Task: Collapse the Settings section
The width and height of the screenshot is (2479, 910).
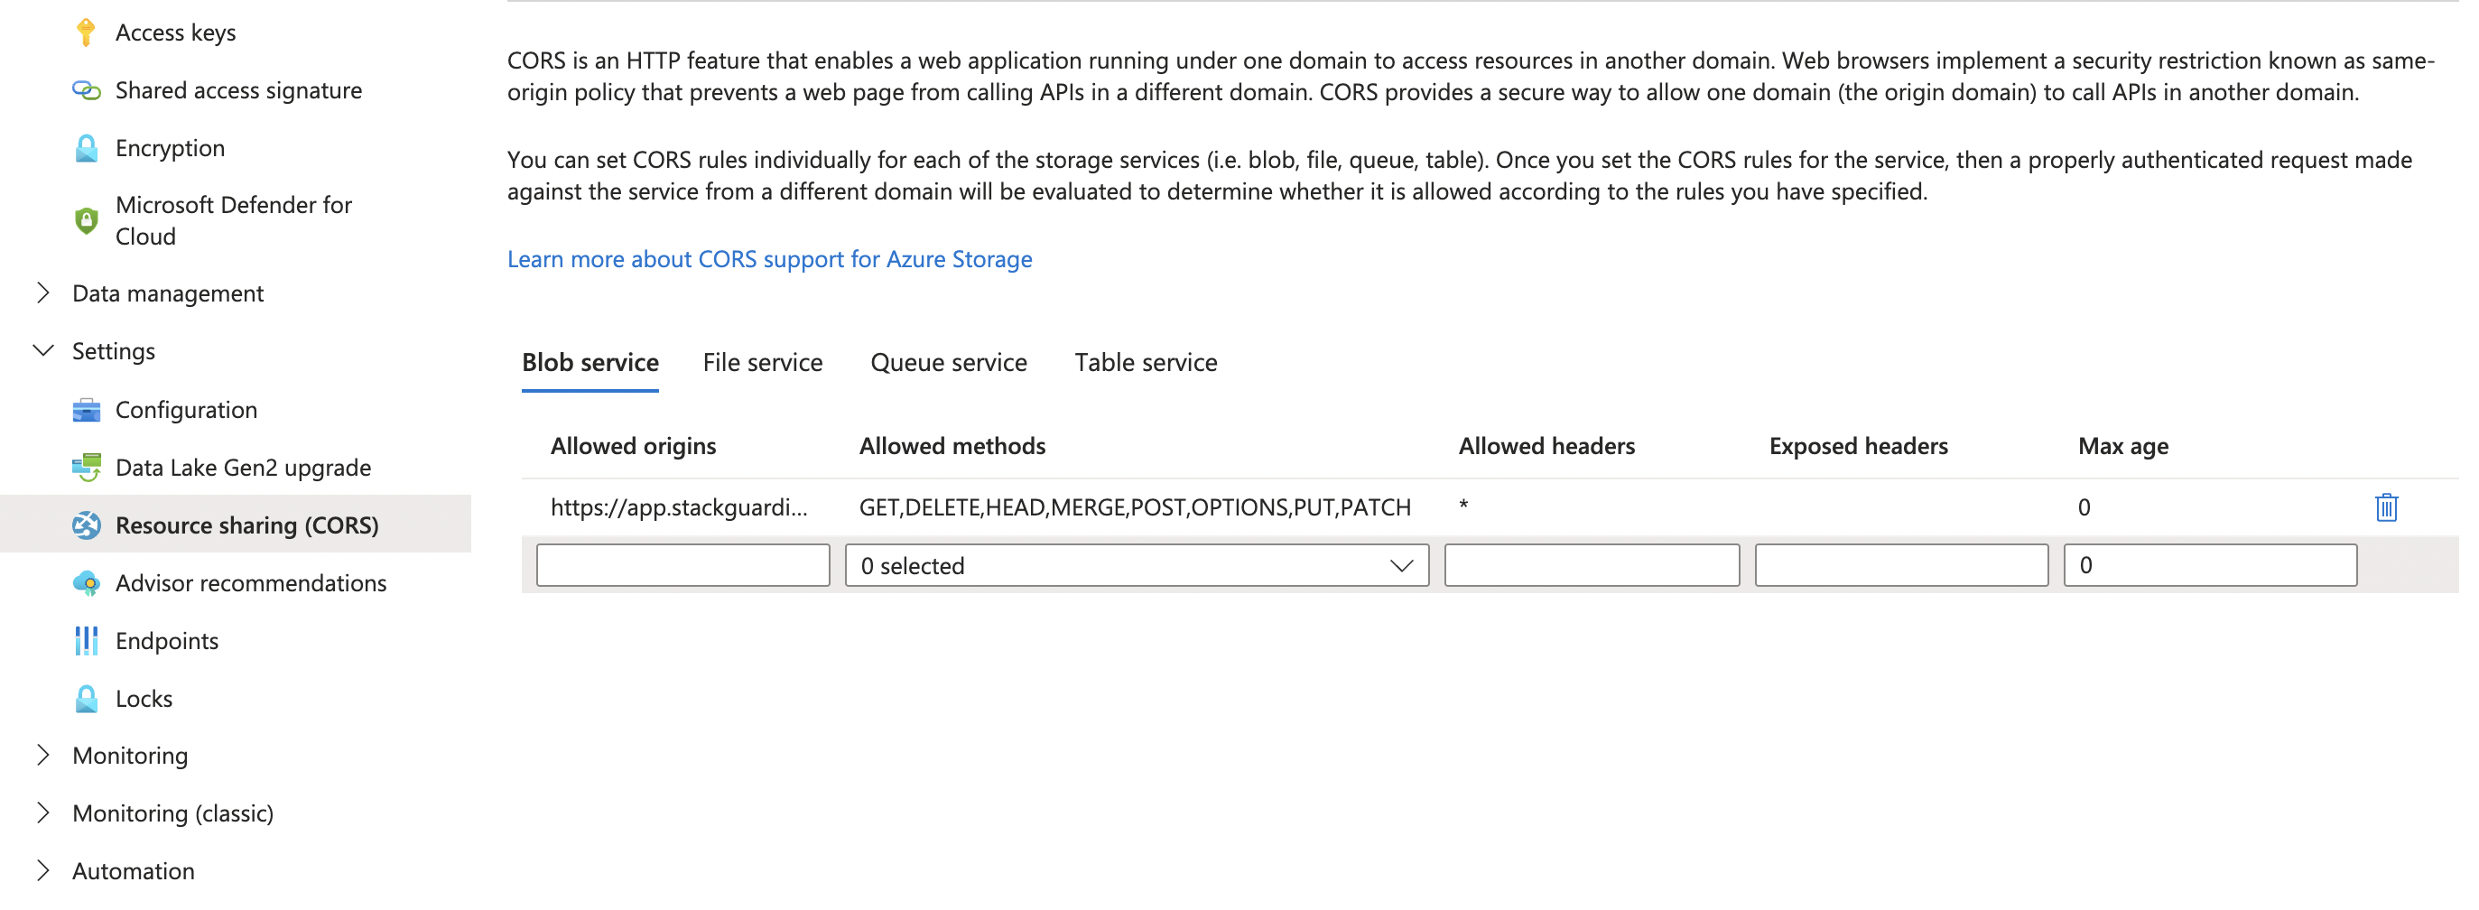Action: click(42, 350)
